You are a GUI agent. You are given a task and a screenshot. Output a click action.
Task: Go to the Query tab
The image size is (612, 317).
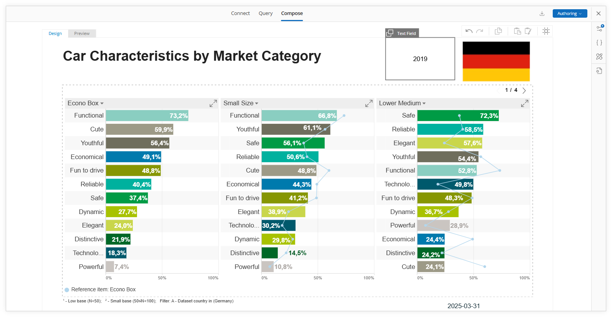pyautogui.click(x=265, y=13)
